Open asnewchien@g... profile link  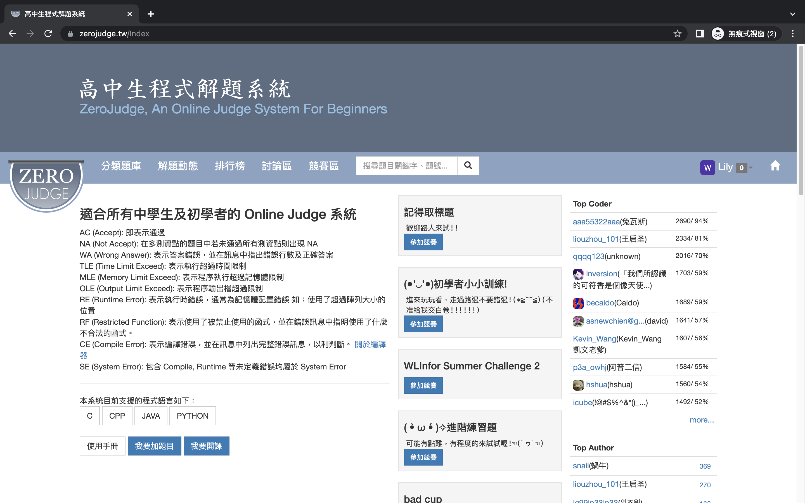pos(615,321)
